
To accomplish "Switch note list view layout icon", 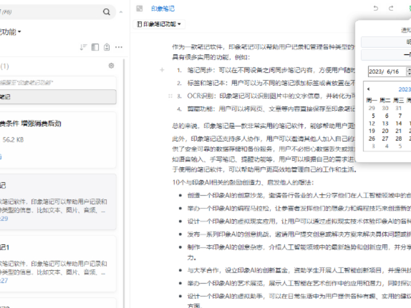I will 95,47.
